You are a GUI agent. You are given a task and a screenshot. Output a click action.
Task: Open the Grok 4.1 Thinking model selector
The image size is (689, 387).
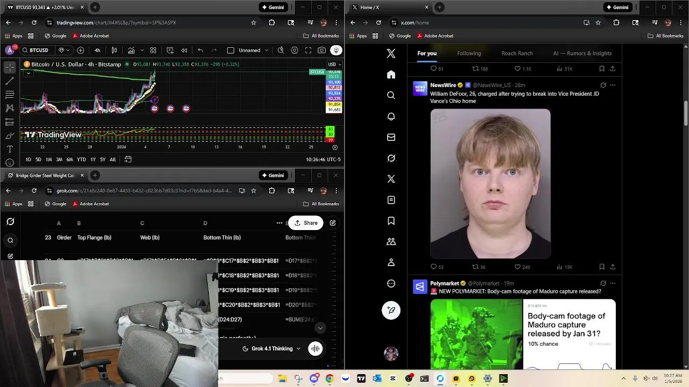pos(272,348)
